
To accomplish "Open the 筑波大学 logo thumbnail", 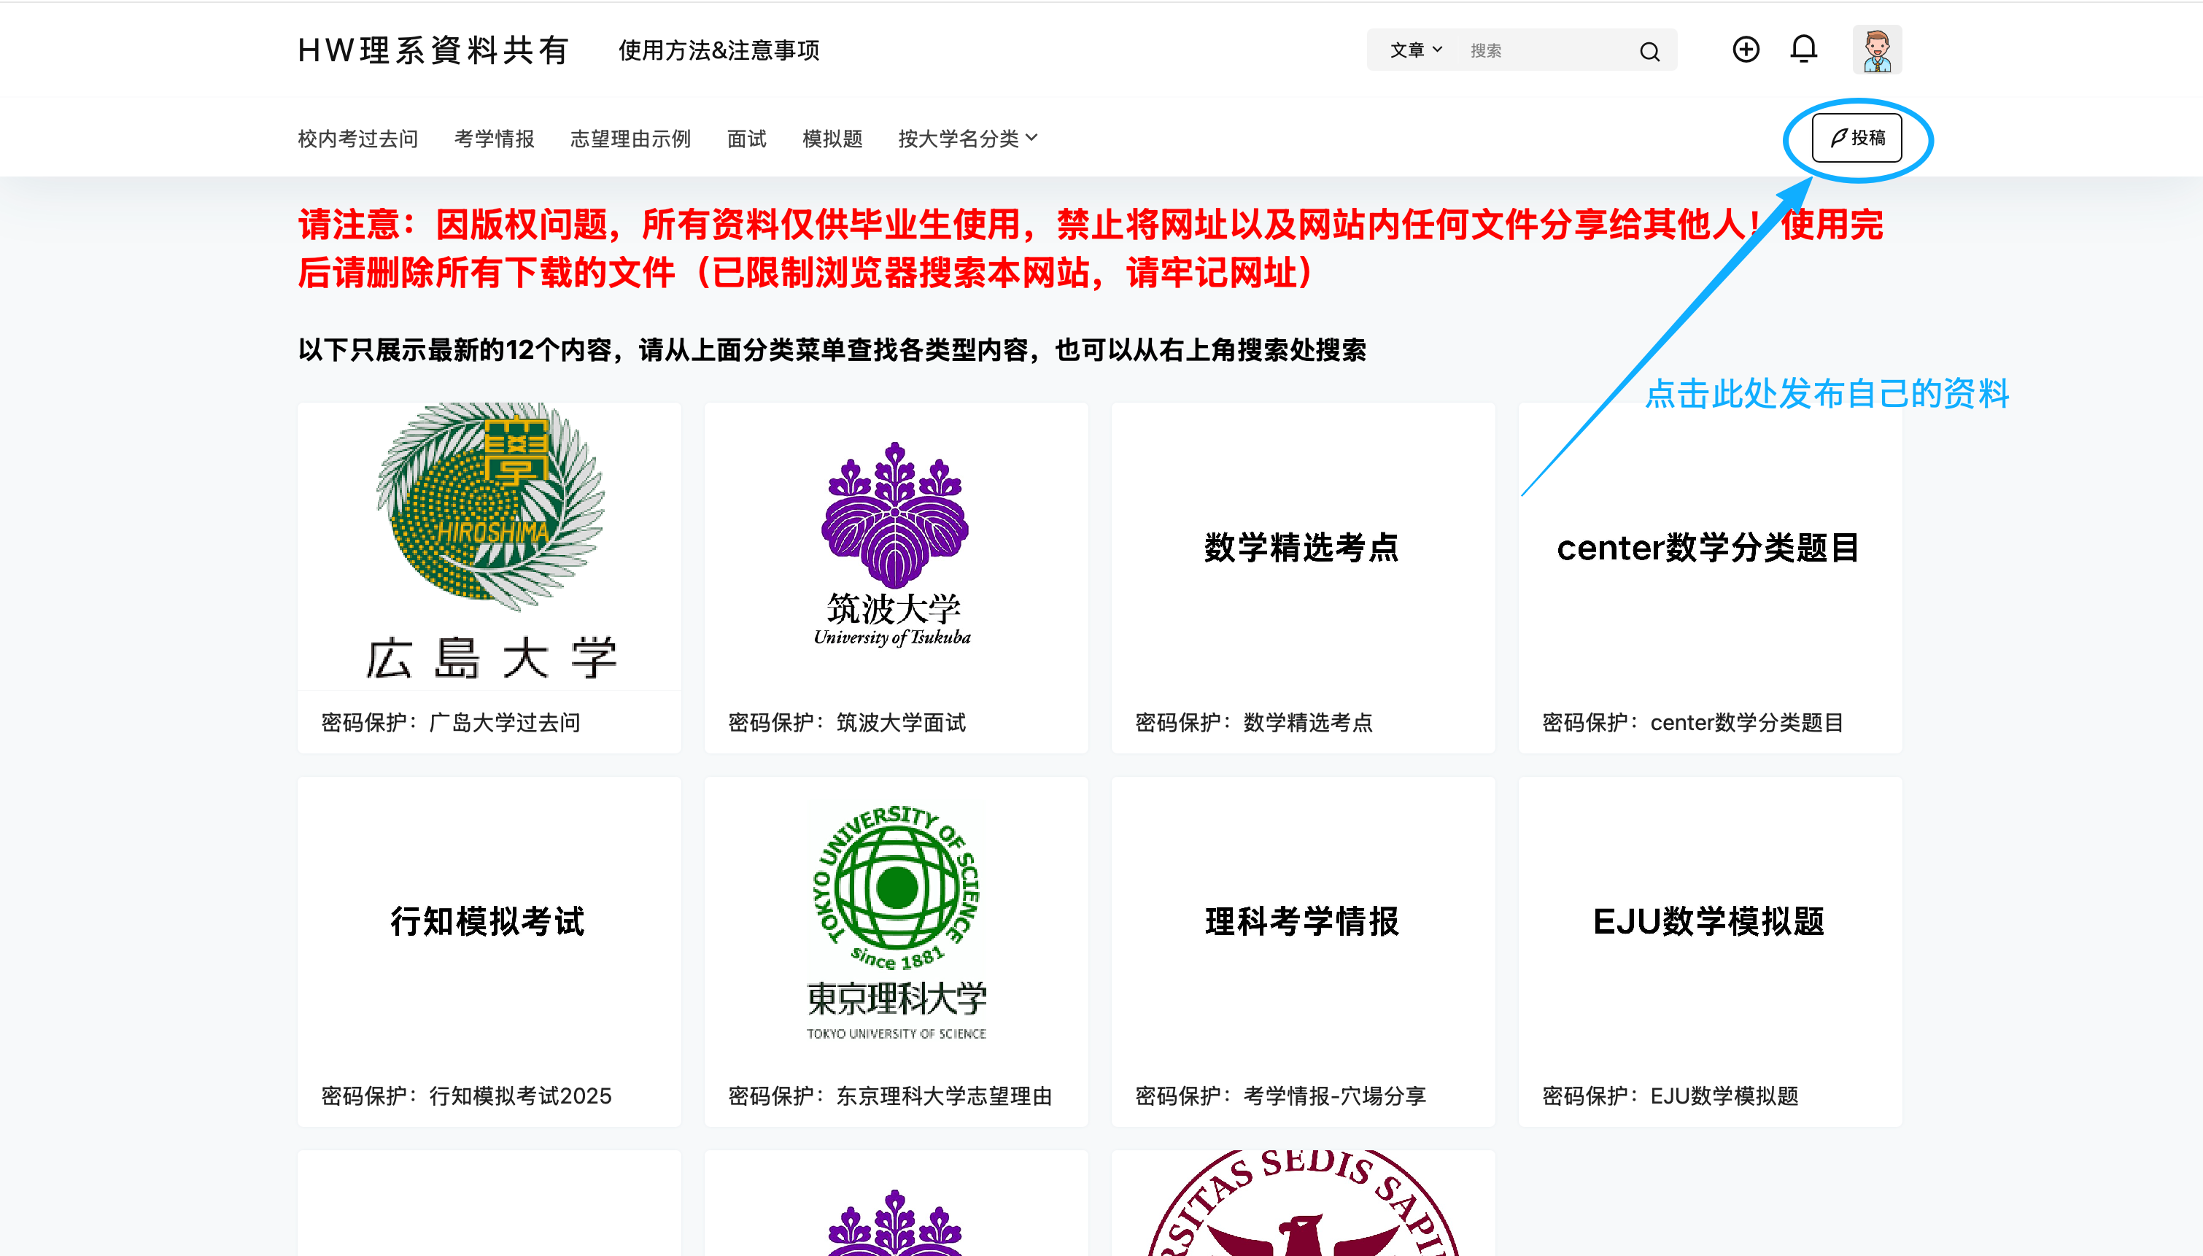I will 895,546.
